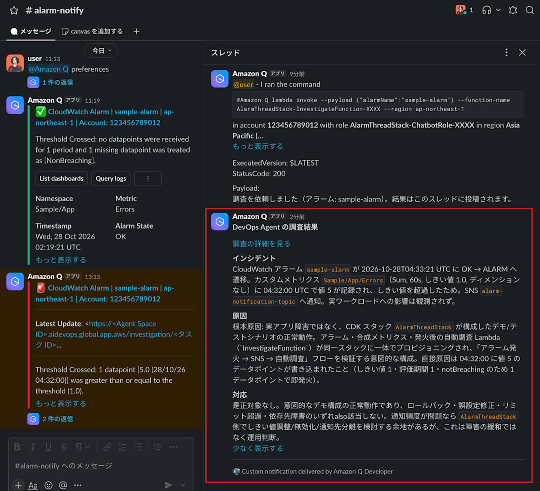This screenshot has height=491, width=540.
Task: Collapse DevOps result with 少なく表示する
Action: [258, 448]
